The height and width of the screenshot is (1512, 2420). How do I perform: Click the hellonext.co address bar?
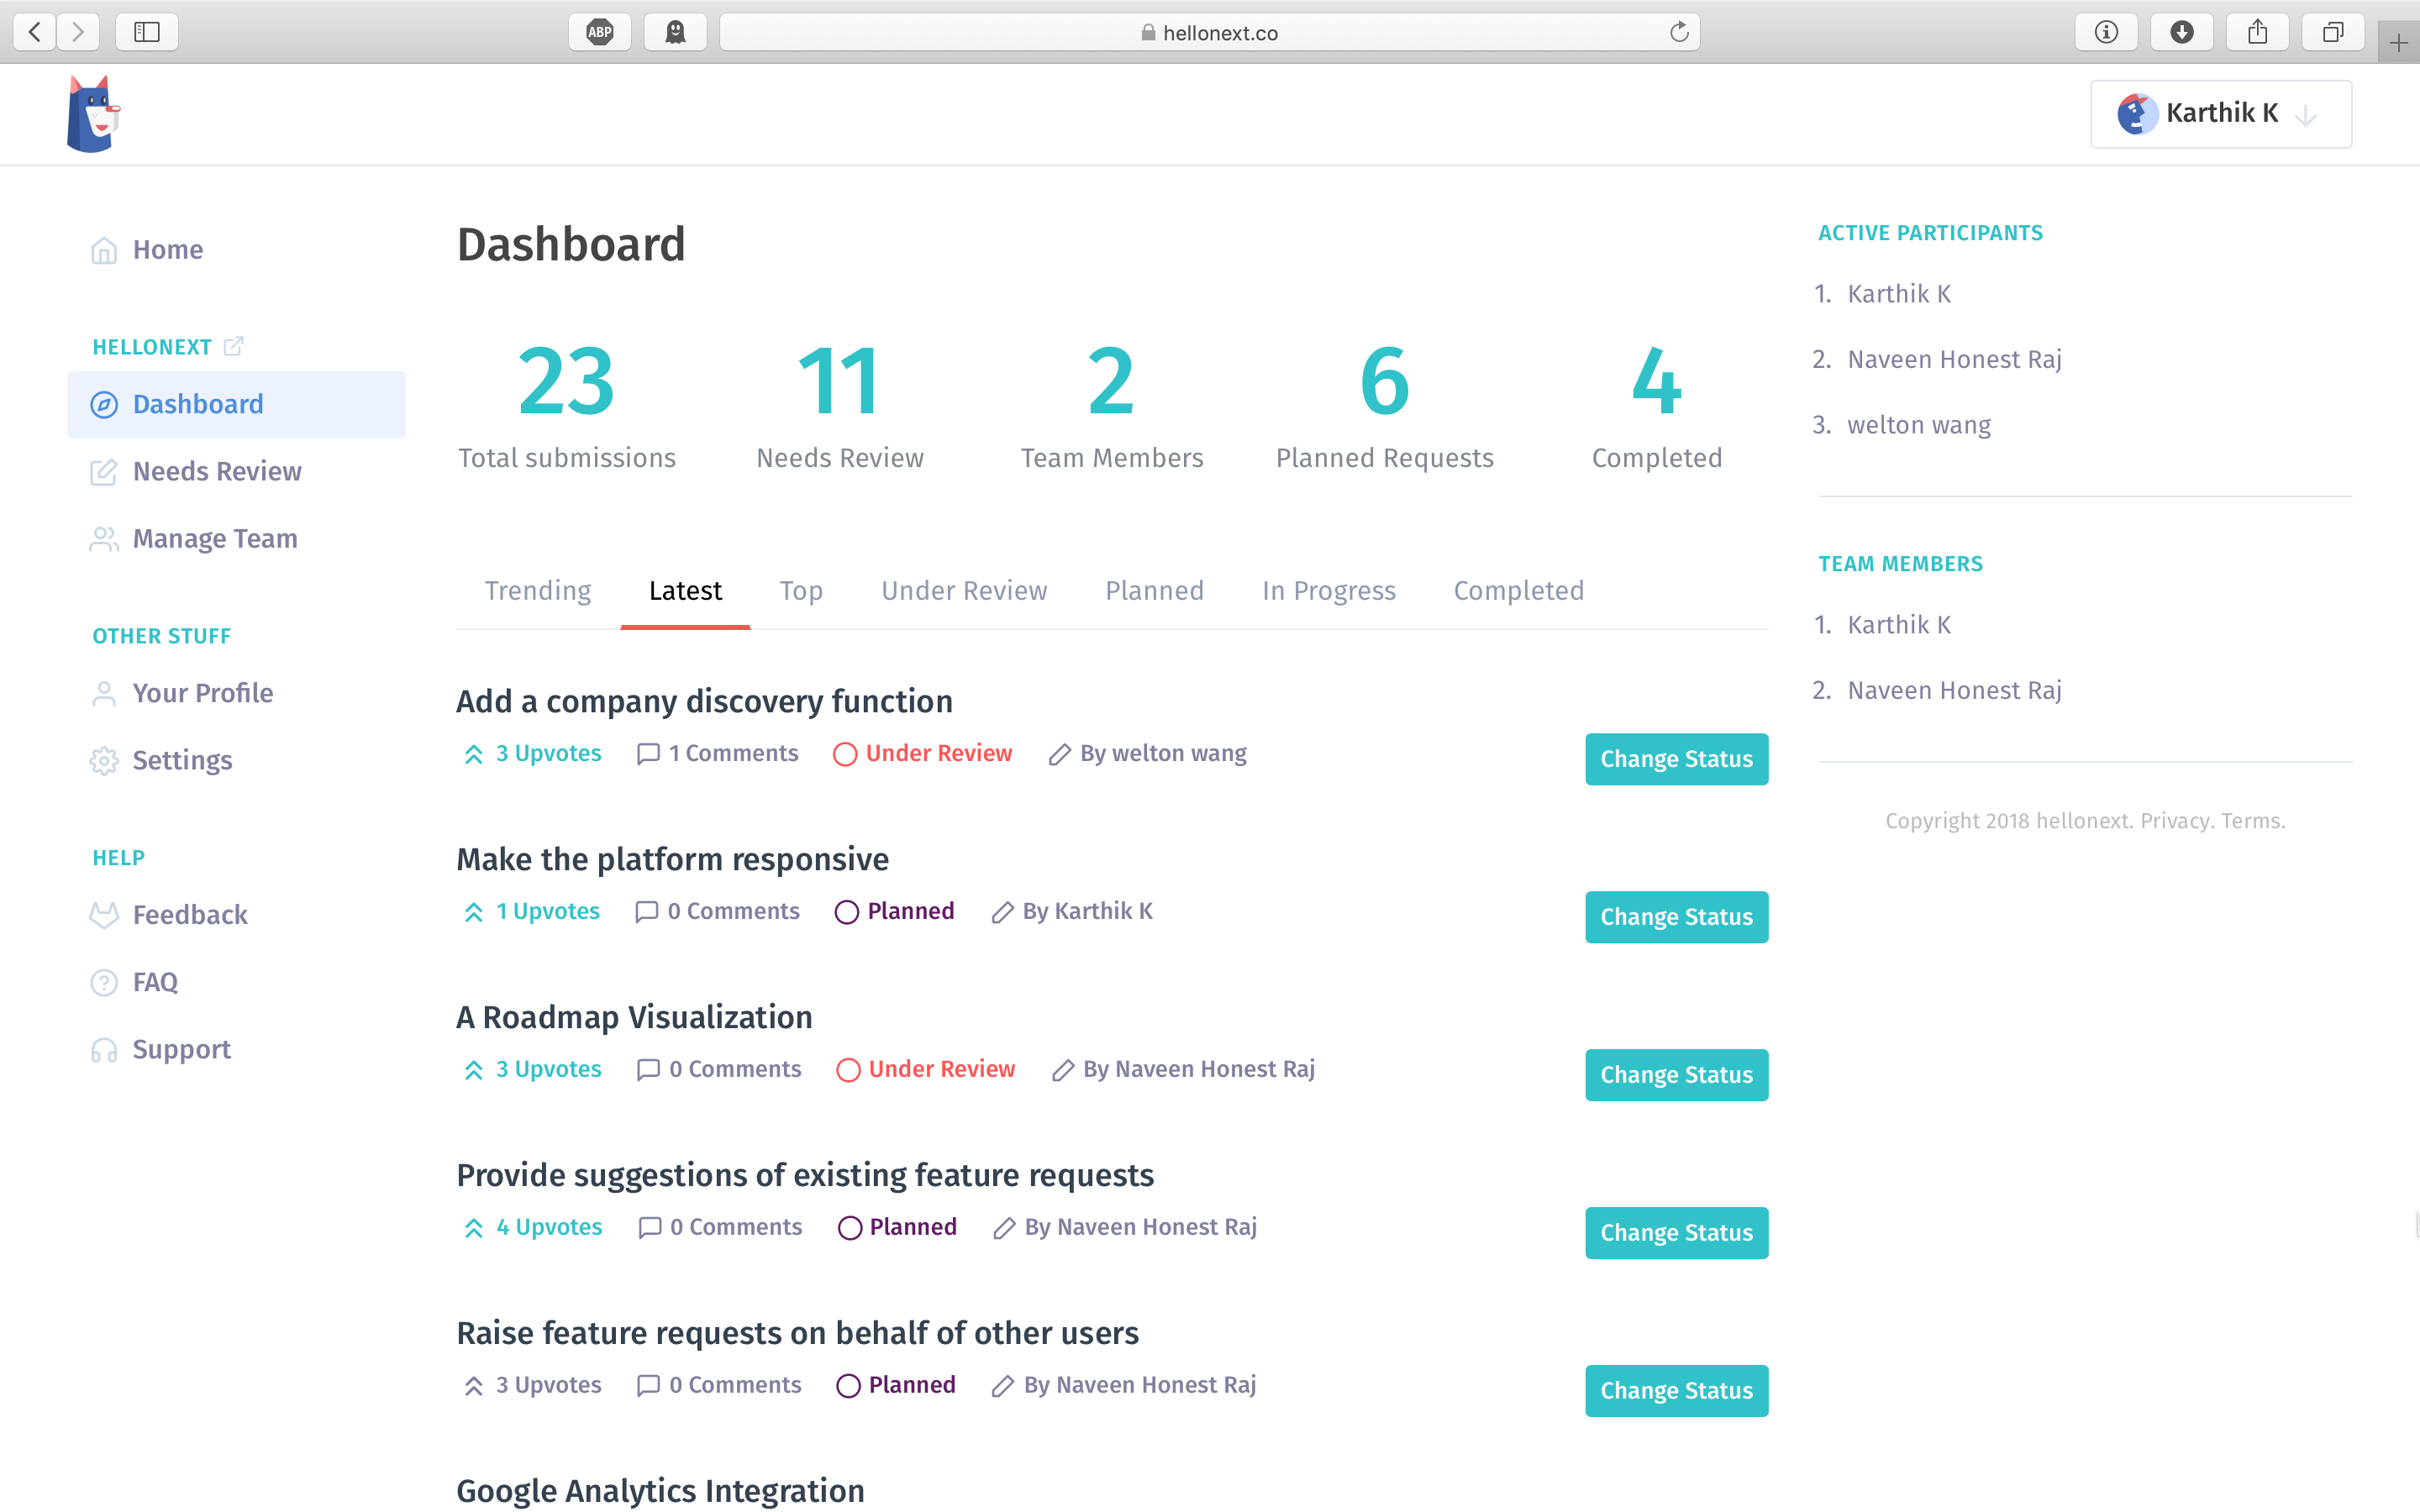coord(1210,32)
